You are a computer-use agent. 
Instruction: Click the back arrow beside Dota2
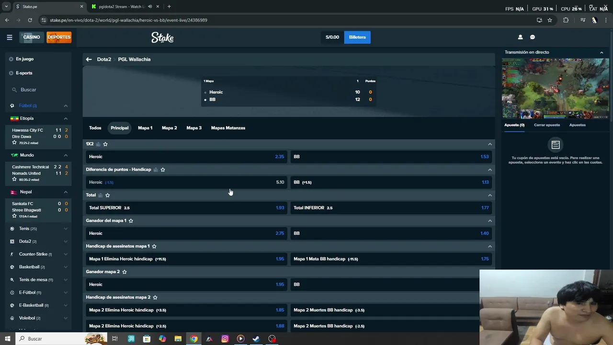(89, 59)
